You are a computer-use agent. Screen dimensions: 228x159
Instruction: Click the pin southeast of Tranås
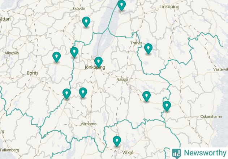tap(148, 48)
